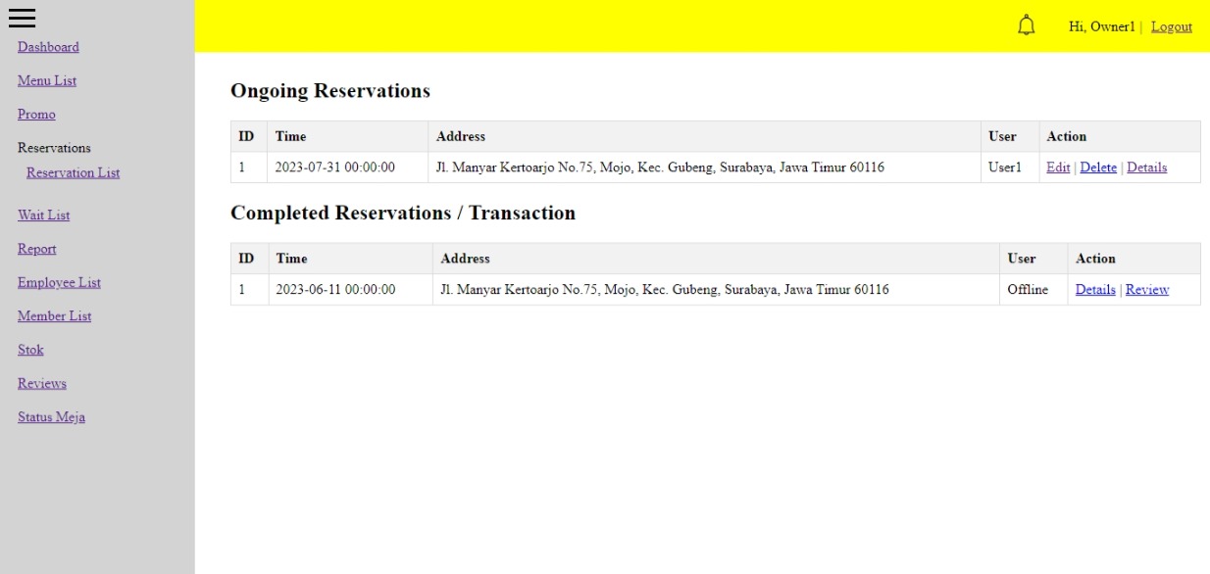The width and height of the screenshot is (1210, 574).
Task: Click 'Completed Reservations / Transaction' heading
Action: click(x=403, y=213)
